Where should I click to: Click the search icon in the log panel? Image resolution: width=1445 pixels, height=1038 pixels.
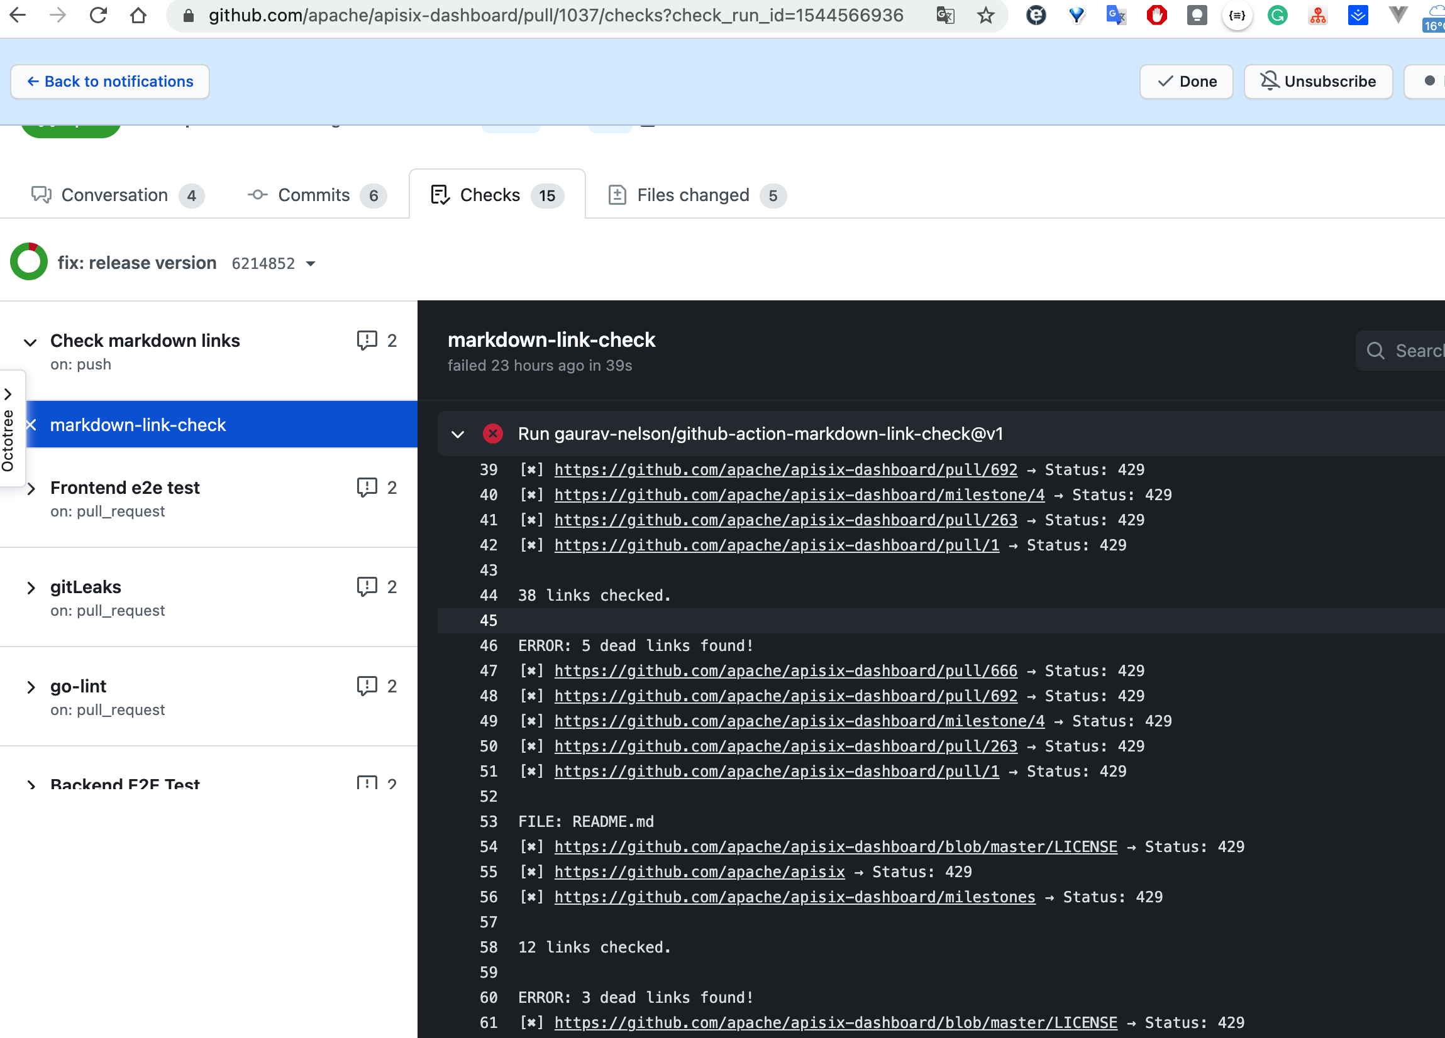click(1376, 351)
